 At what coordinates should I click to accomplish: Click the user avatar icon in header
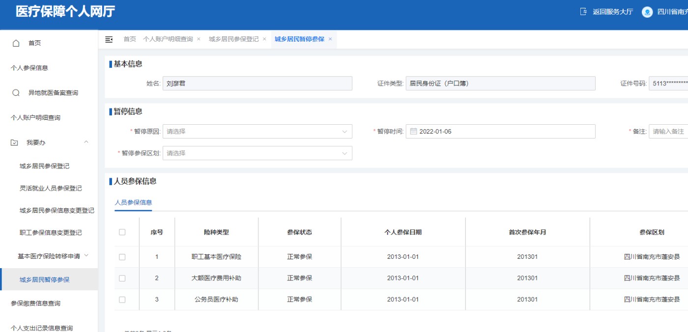(647, 12)
